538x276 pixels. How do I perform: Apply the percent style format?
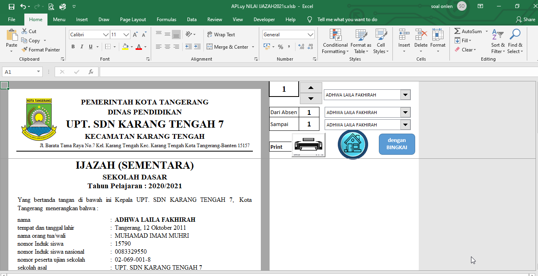tap(280, 47)
